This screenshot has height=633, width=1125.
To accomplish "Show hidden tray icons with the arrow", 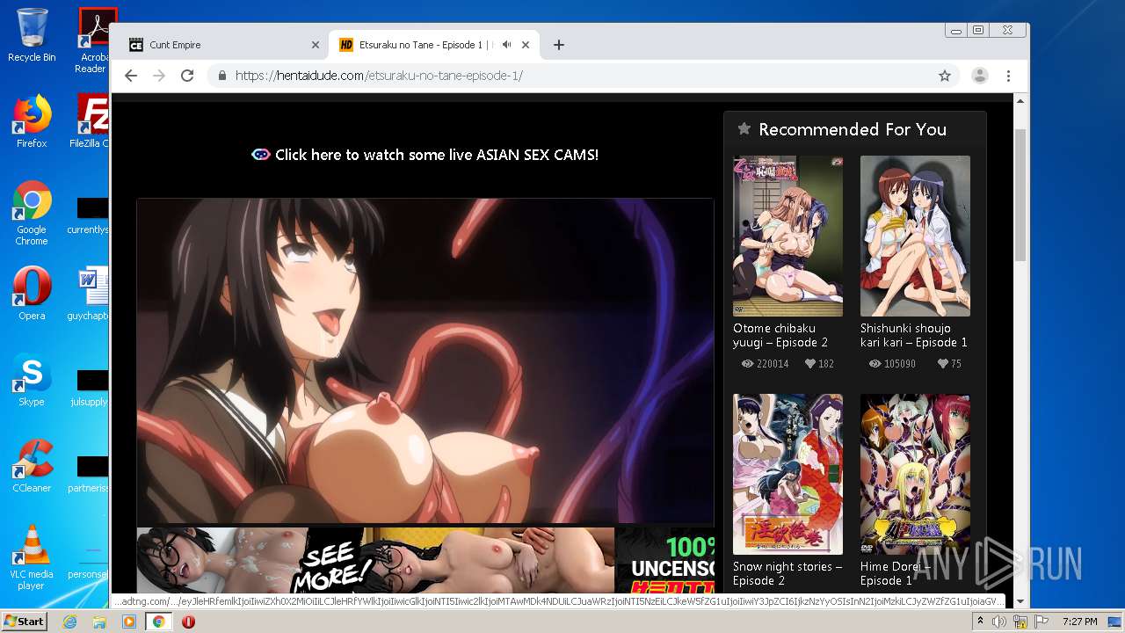I will (980, 622).
